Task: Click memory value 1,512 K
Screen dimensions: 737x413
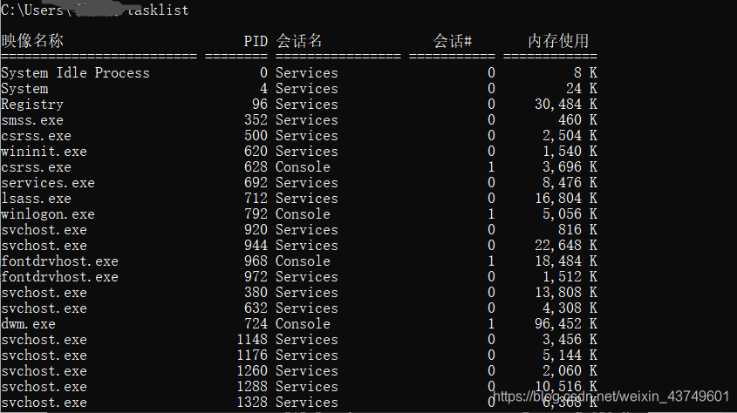Action: click(570, 276)
